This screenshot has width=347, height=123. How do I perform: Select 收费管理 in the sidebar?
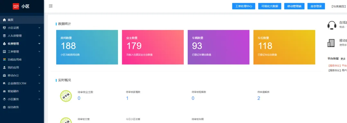click(x=22, y=44)
